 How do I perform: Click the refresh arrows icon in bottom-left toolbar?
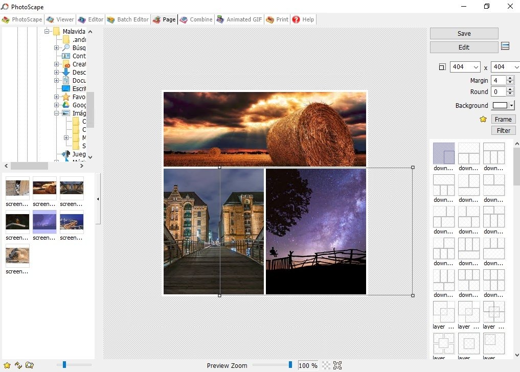18,365
